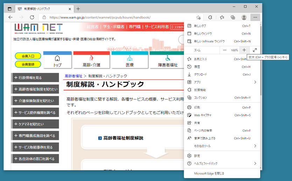
Task: Expand サービス取組事例を見る sidebar section
Action: coord(35,147)
